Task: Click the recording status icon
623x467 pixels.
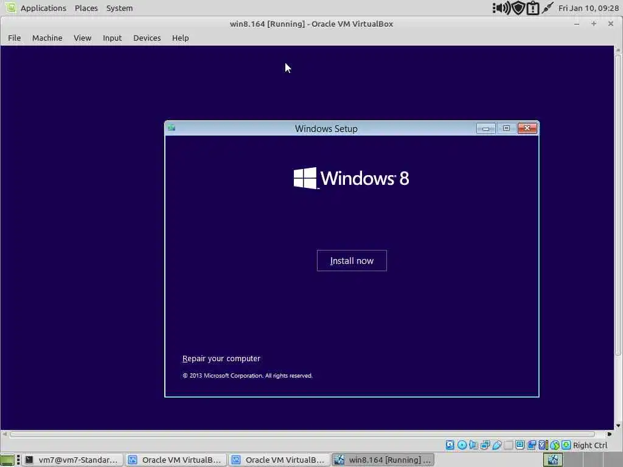Action: pos(531,445)
